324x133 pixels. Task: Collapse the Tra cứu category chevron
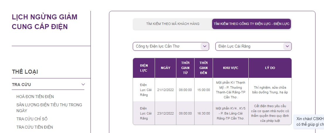click(x=83, y=85)
